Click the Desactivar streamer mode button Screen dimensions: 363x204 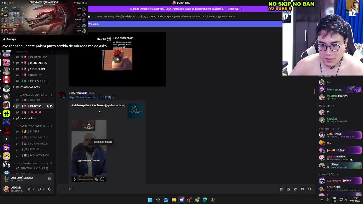pos(233,9)
